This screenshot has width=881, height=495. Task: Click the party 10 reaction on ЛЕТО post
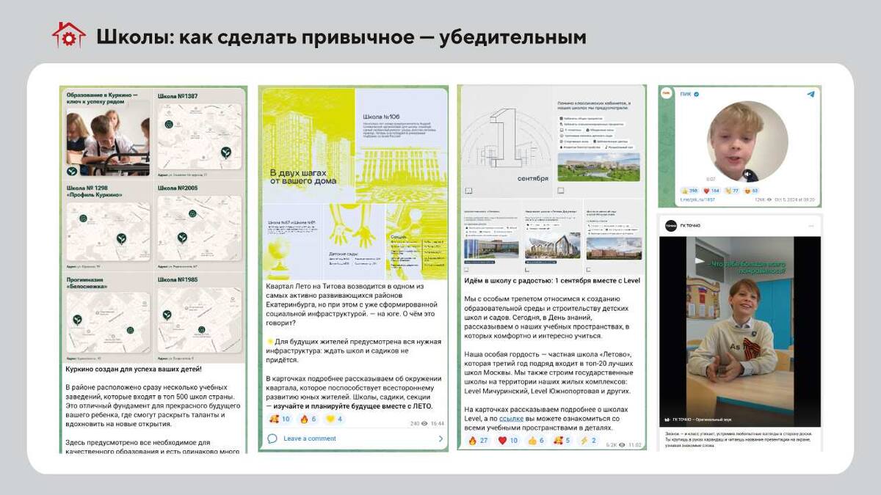[280, 419]
